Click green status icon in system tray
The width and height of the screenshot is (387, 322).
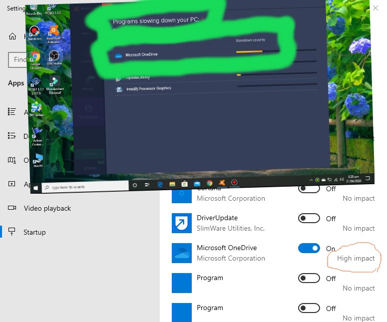[318, 180]
